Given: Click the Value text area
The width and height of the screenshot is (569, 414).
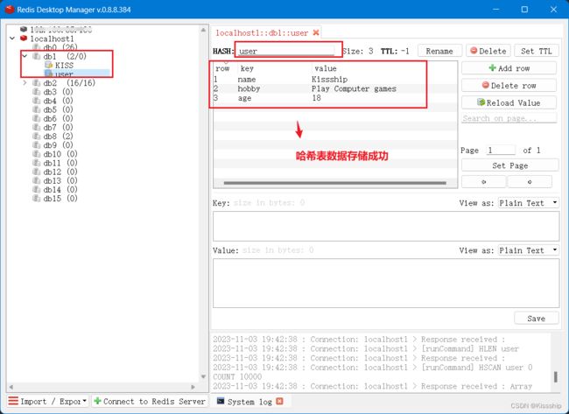Looking at the screenshot, I should [x=386, y=284].
